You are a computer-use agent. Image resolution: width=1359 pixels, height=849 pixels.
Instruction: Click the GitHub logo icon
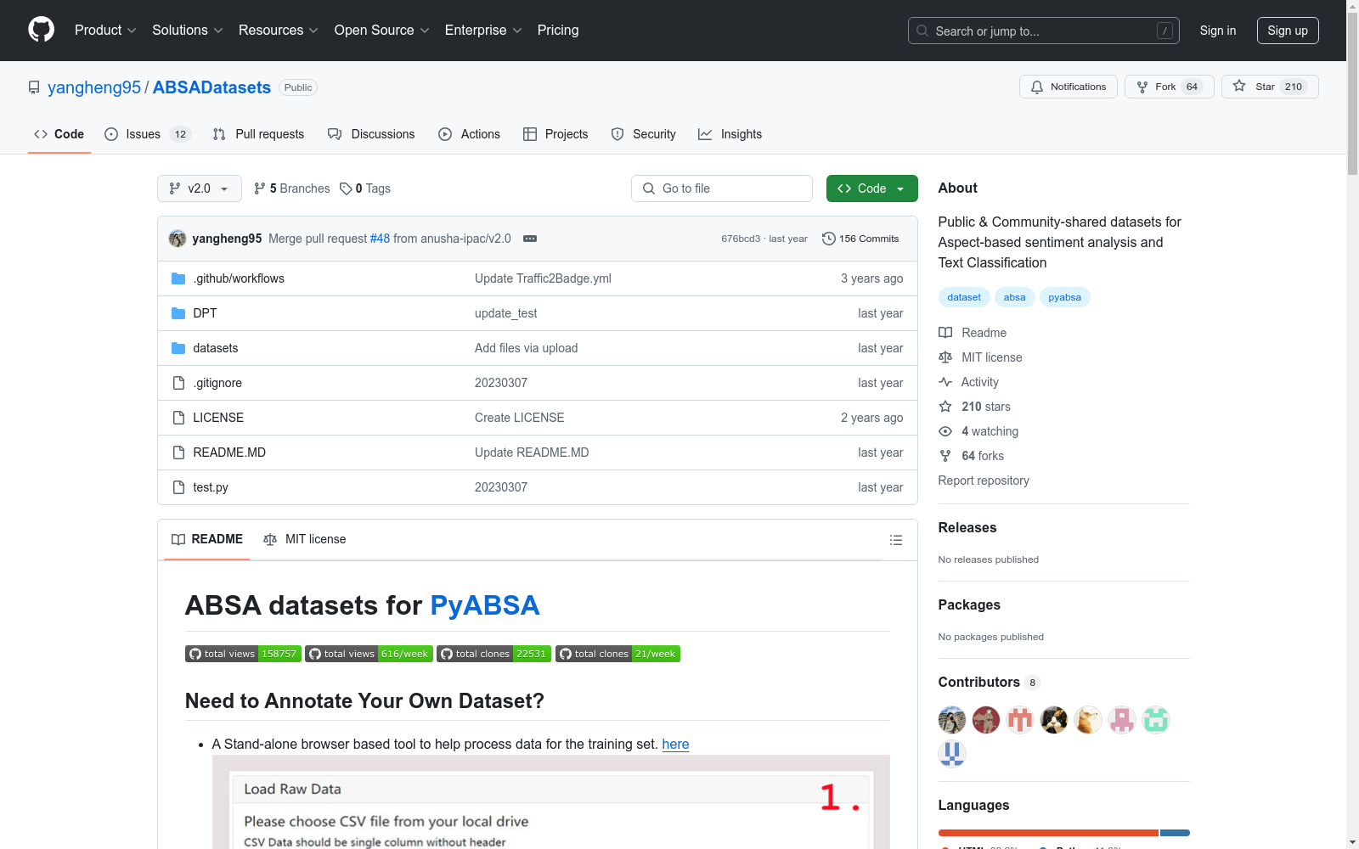click(x=41, y=30)
